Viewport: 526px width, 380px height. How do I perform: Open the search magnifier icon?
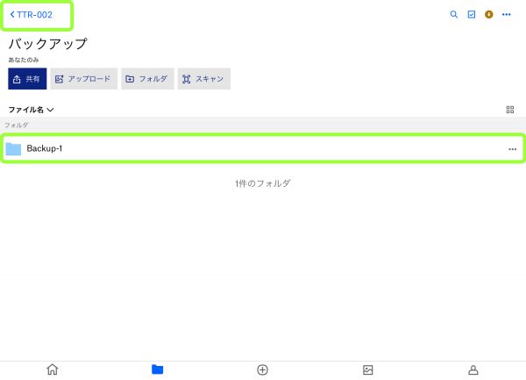(453, 14)
